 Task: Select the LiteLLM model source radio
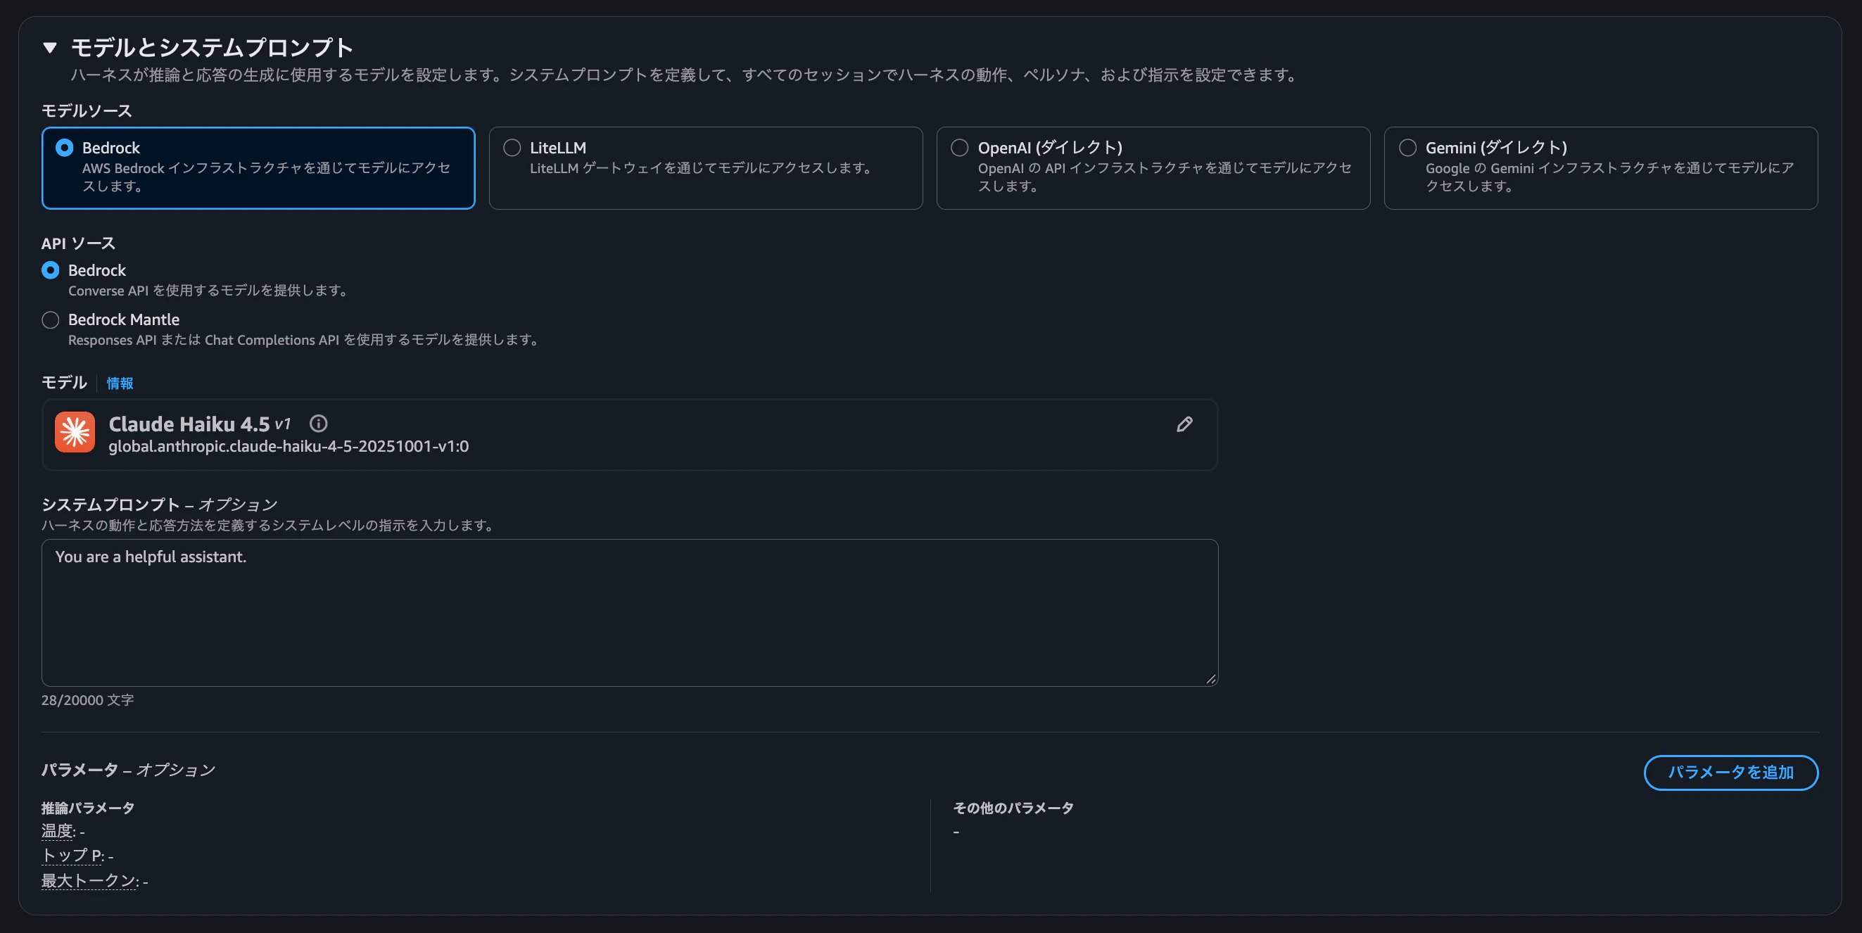tap(512, 148)
